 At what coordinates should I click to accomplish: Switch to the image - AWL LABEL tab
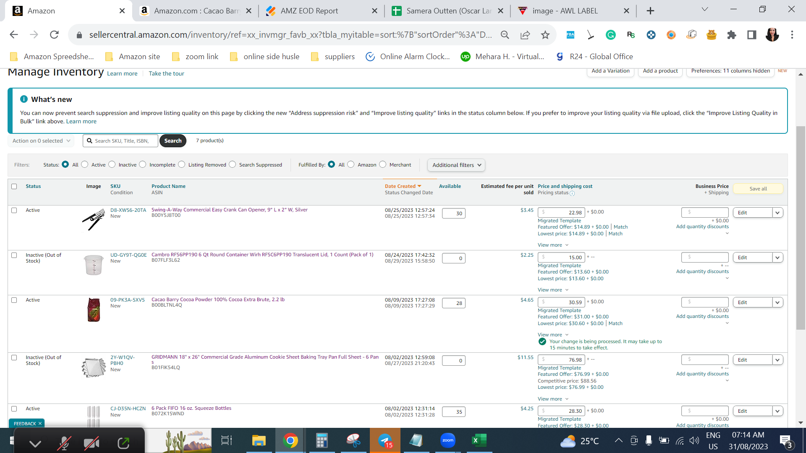(x=573, y=11)
